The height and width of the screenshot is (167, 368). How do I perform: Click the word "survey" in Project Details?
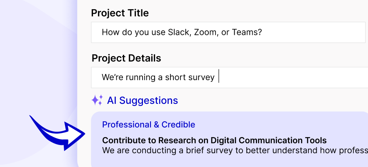202,77
